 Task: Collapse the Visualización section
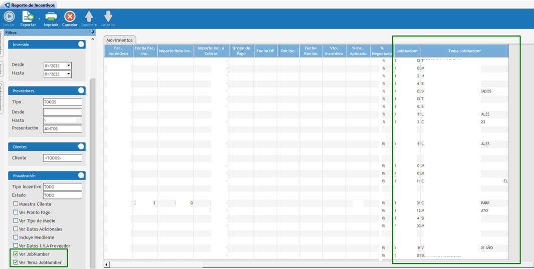click(81, 175)
